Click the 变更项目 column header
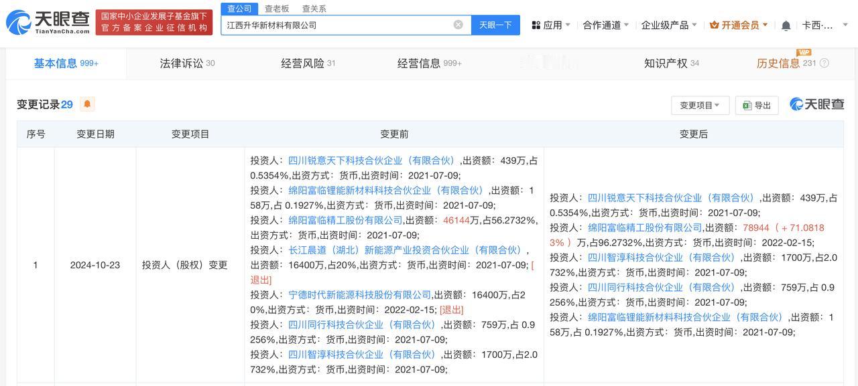 pos(190,134)
